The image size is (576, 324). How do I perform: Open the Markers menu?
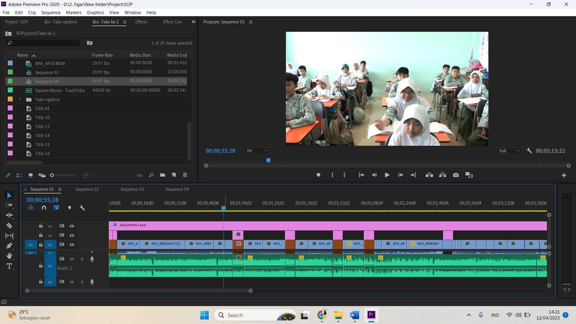(73, 13)
